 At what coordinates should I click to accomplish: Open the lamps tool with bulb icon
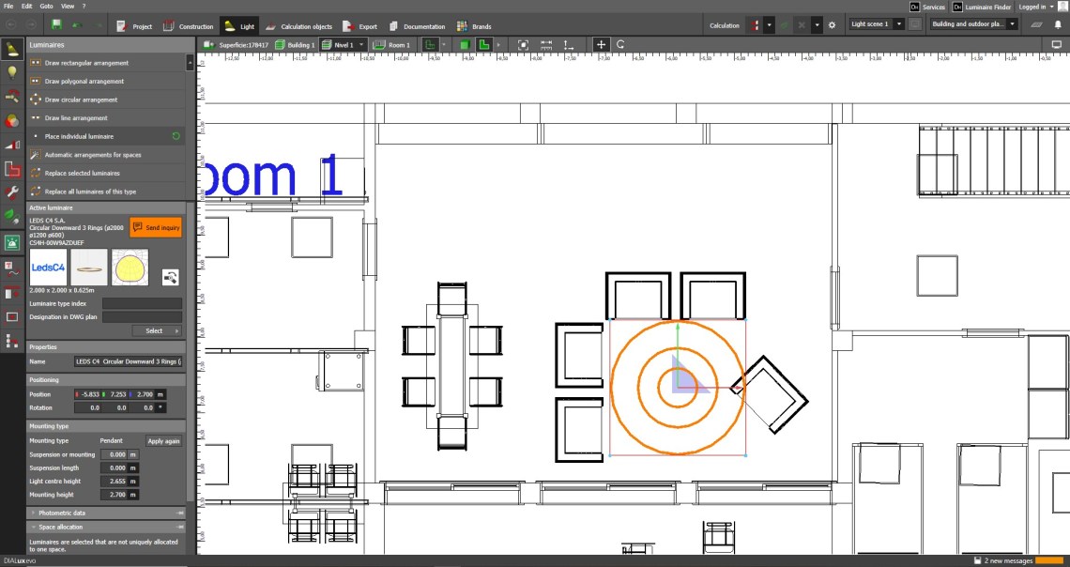(12, 72)
